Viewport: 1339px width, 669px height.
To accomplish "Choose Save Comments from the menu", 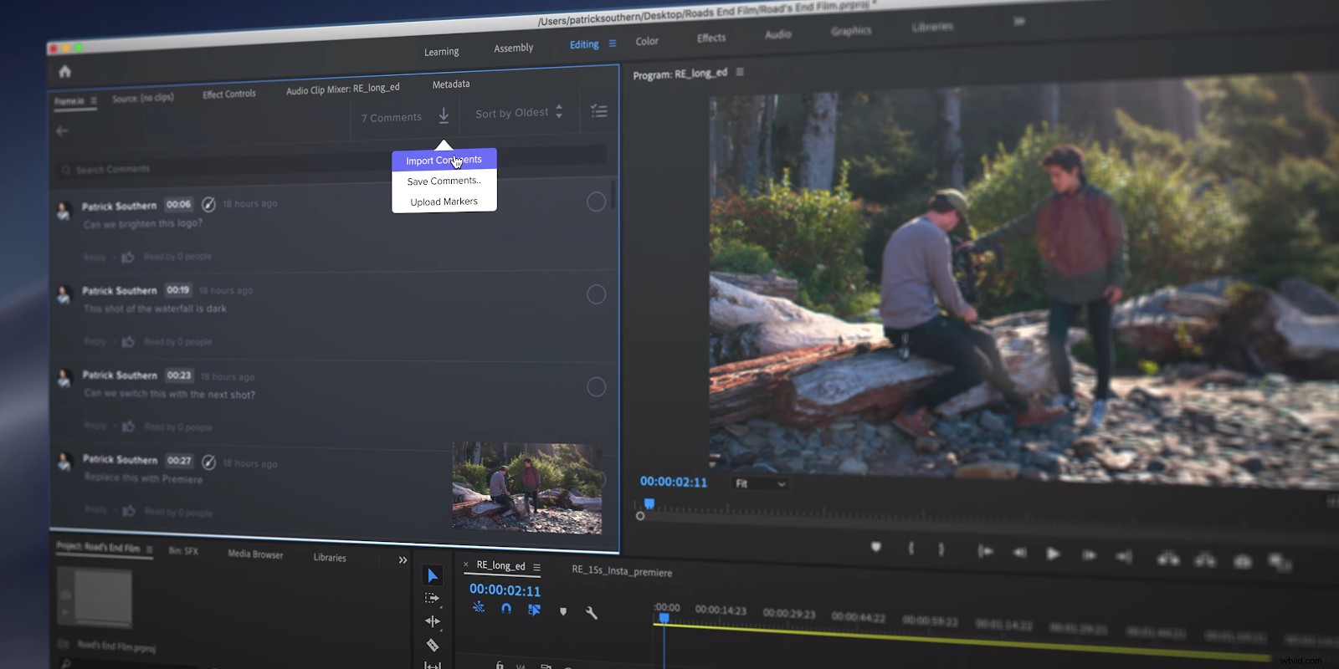I will (444, 181).
